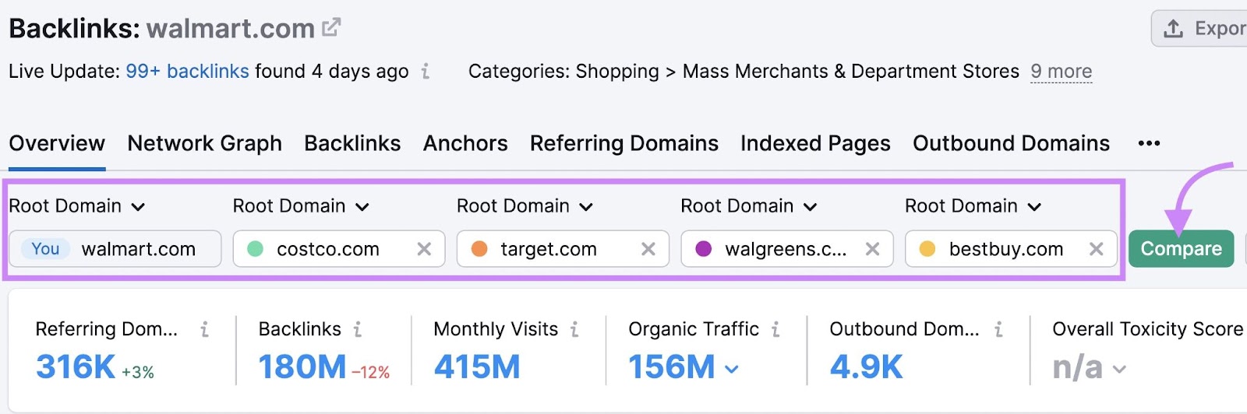1247x414 pixels.
Task: Remove bestbuy.com with its X icon
Action: coord(1096,249)
